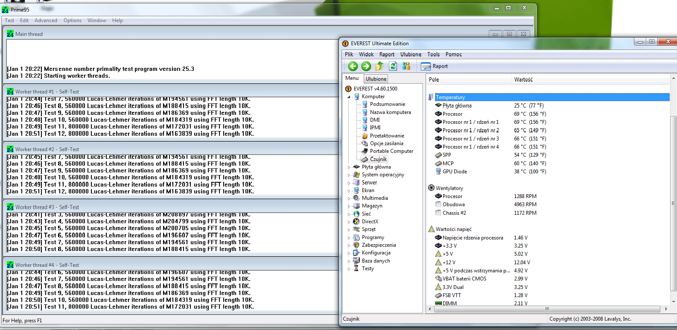Click the Wartości napięć warning icon
Viewport: 677px width, 330px height.
coord(431,229)
